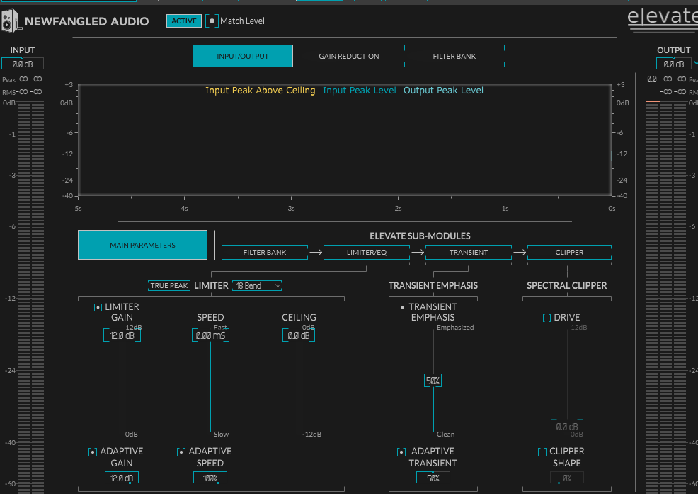Click the INPUT 0.0 dB gain field
698x494 pixels.
coord(22,64)
